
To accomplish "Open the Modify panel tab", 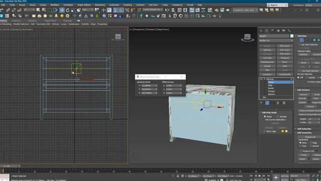I will click(x=267, y=31).
